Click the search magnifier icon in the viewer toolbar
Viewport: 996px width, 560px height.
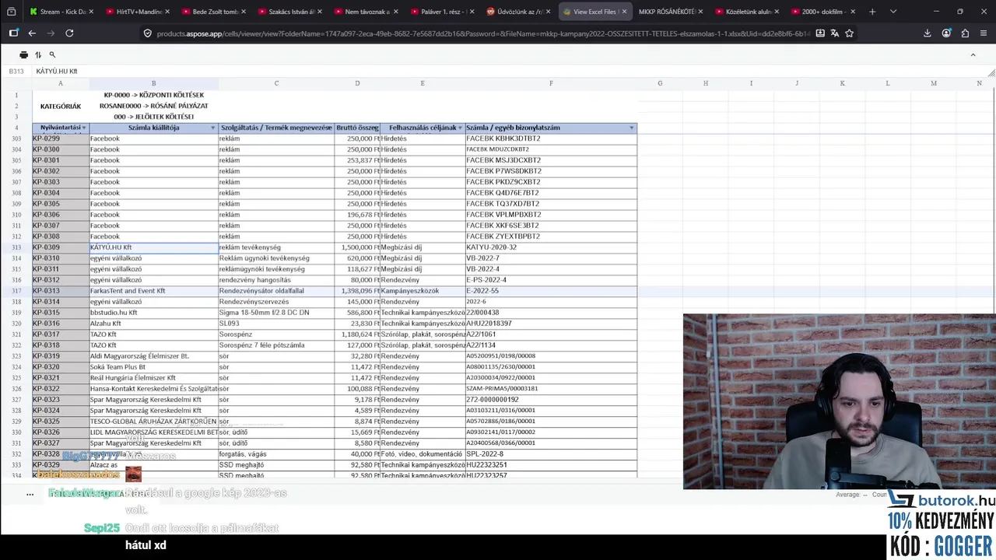point(52,54)
